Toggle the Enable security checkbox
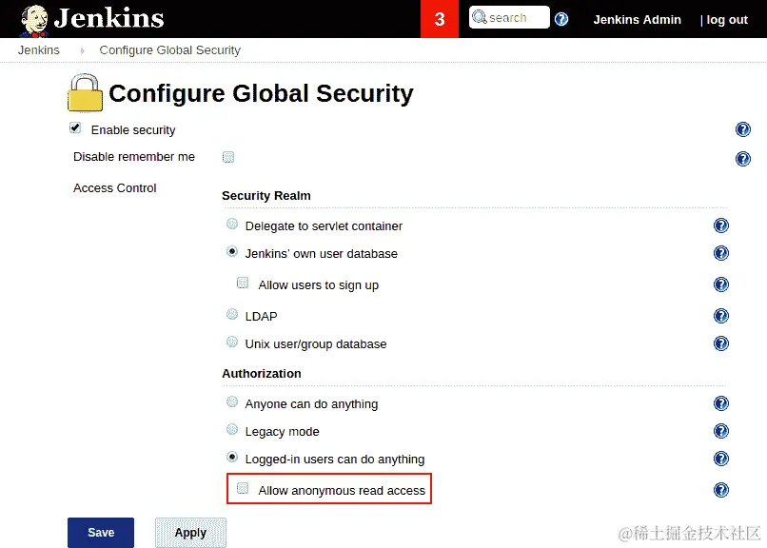767x548 pixels. tap(75, 128)
